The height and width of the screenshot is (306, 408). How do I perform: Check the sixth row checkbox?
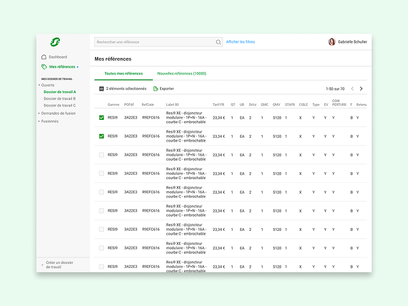pos(101,211)
